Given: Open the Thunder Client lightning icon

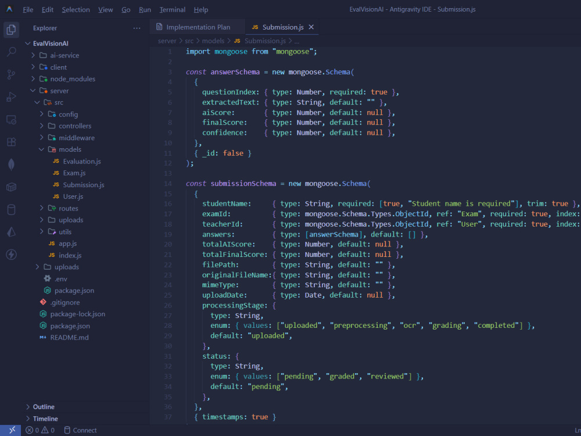Looking at the screenshot, I should (11, 255).
